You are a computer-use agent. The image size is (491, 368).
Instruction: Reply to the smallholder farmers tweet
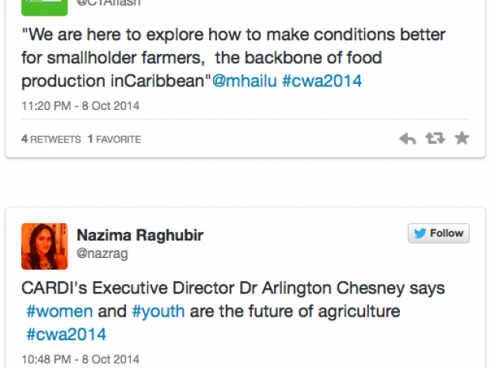point(407,138)
